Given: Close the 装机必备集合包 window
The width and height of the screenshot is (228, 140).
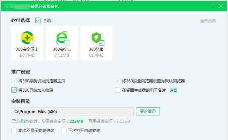Looking at the screenshot, I should [x=221, y=6].
